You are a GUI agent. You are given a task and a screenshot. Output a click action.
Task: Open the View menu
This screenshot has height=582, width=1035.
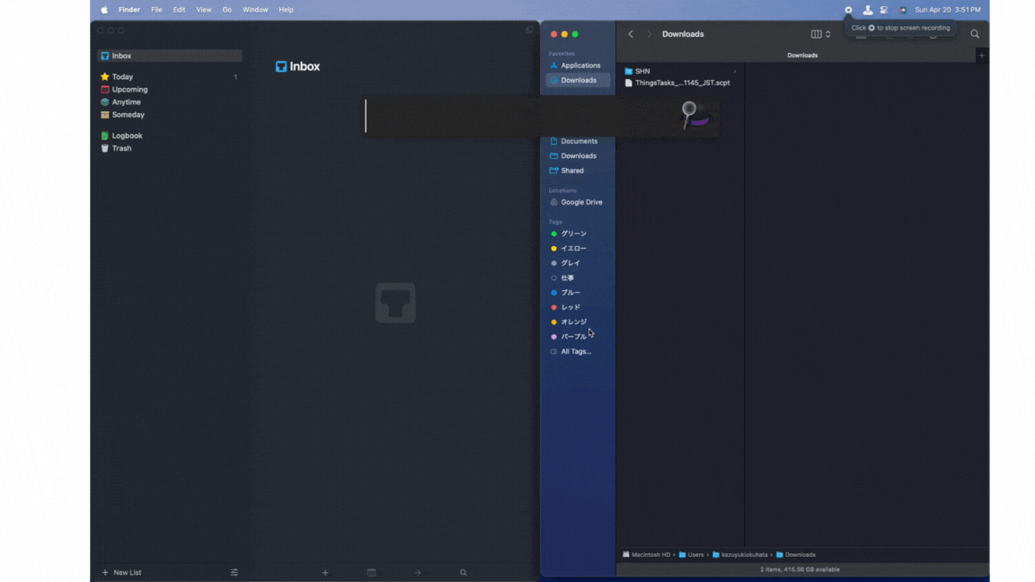[x=204, y=10]
